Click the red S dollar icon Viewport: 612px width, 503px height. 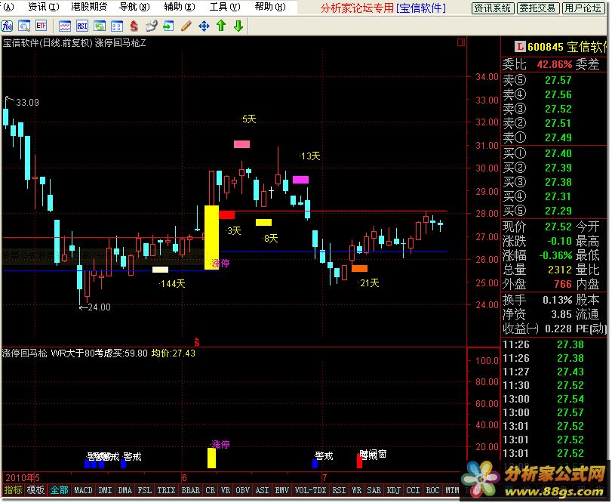click(x=134, y=26)
